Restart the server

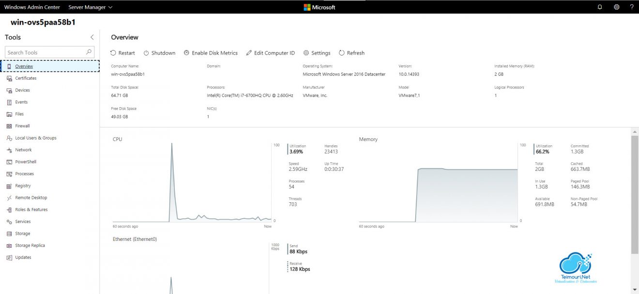tap(122, 53)
